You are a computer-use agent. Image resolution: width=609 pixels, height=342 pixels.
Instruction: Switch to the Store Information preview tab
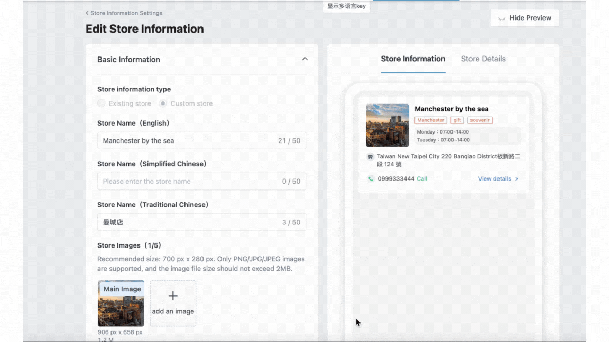pyautogui.click(x=413, y=59)
